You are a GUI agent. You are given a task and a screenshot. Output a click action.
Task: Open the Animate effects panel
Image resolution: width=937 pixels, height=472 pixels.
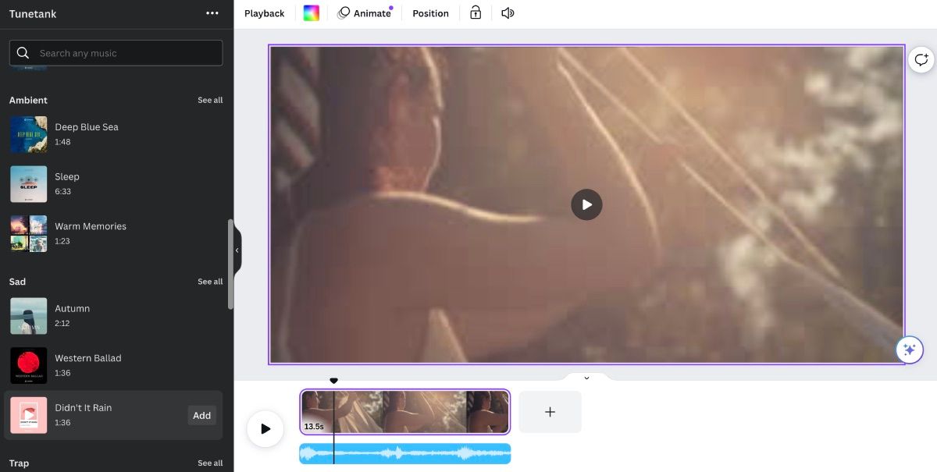click(x=365, y=12)
